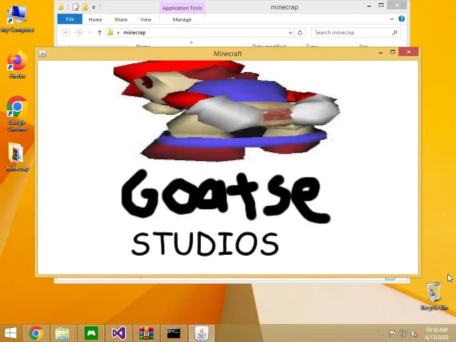Expand the address bar path chevron
456x342 pixels.
pyautogui.click(x=118, y=33)
